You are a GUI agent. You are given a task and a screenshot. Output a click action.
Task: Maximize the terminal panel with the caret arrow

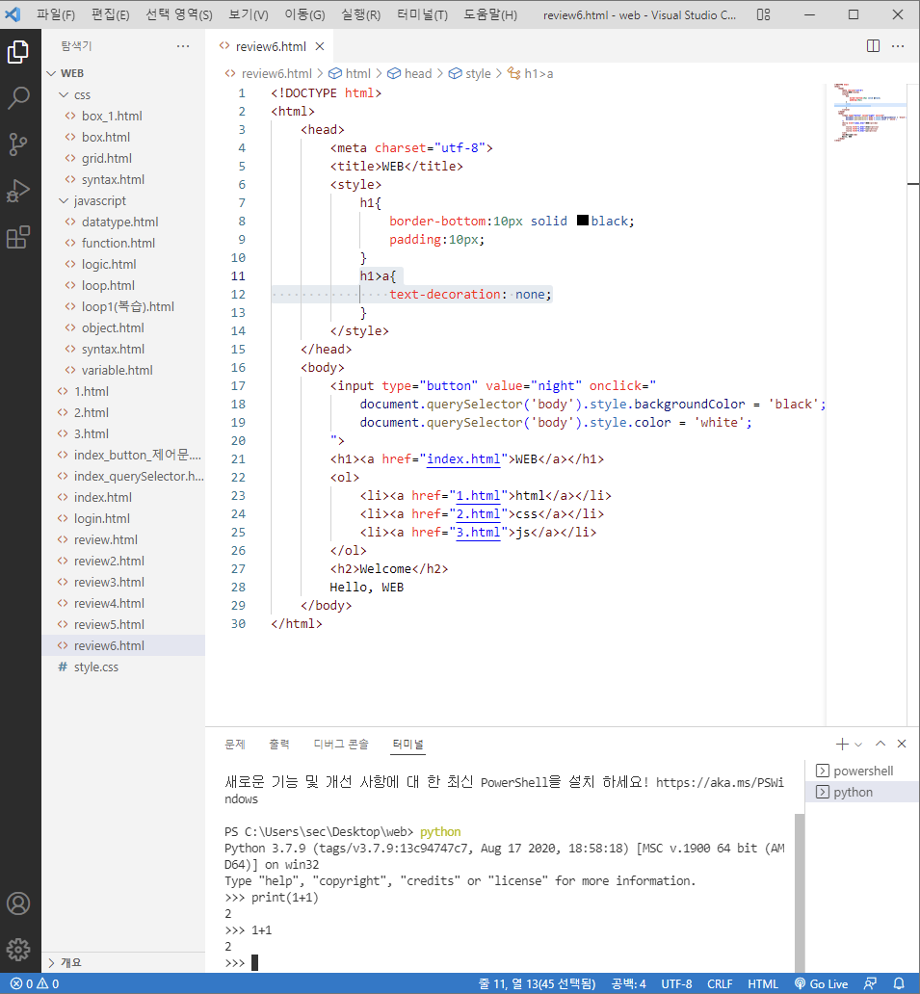pos(881,744)
